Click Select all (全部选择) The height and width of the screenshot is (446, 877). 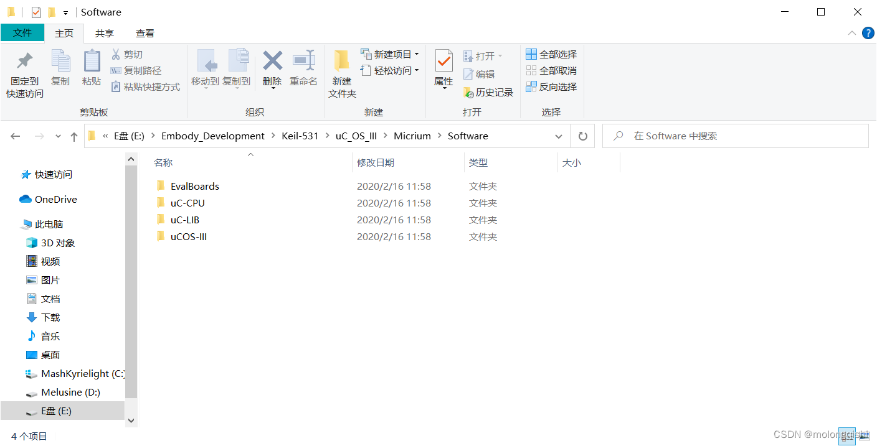point(551,55)
